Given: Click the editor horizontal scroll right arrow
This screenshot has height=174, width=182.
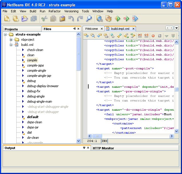Looking at the screenshot, I should pyautogui.click(x=171, y=136).
